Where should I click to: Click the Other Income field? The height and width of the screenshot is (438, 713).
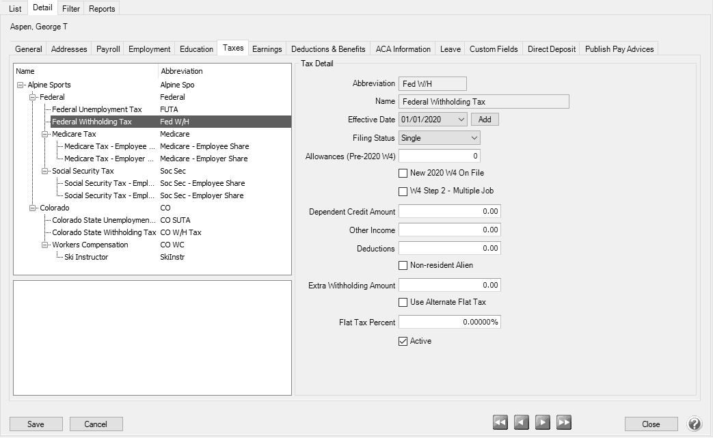[x=450, y=230]
